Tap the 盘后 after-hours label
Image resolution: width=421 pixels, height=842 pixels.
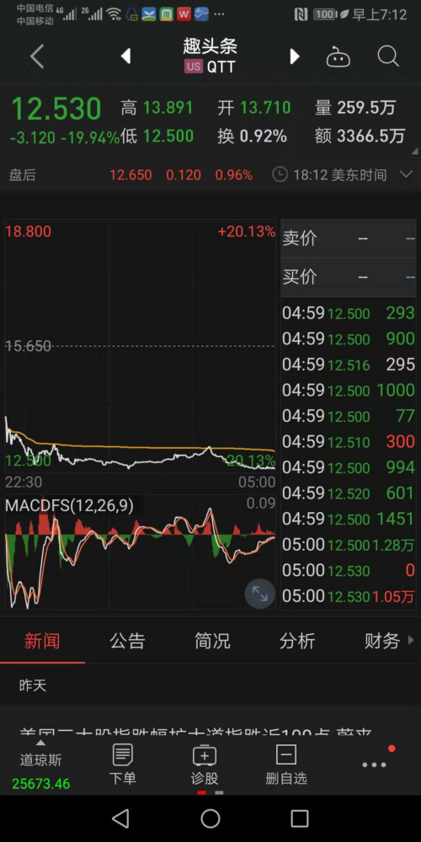(23, 175)
